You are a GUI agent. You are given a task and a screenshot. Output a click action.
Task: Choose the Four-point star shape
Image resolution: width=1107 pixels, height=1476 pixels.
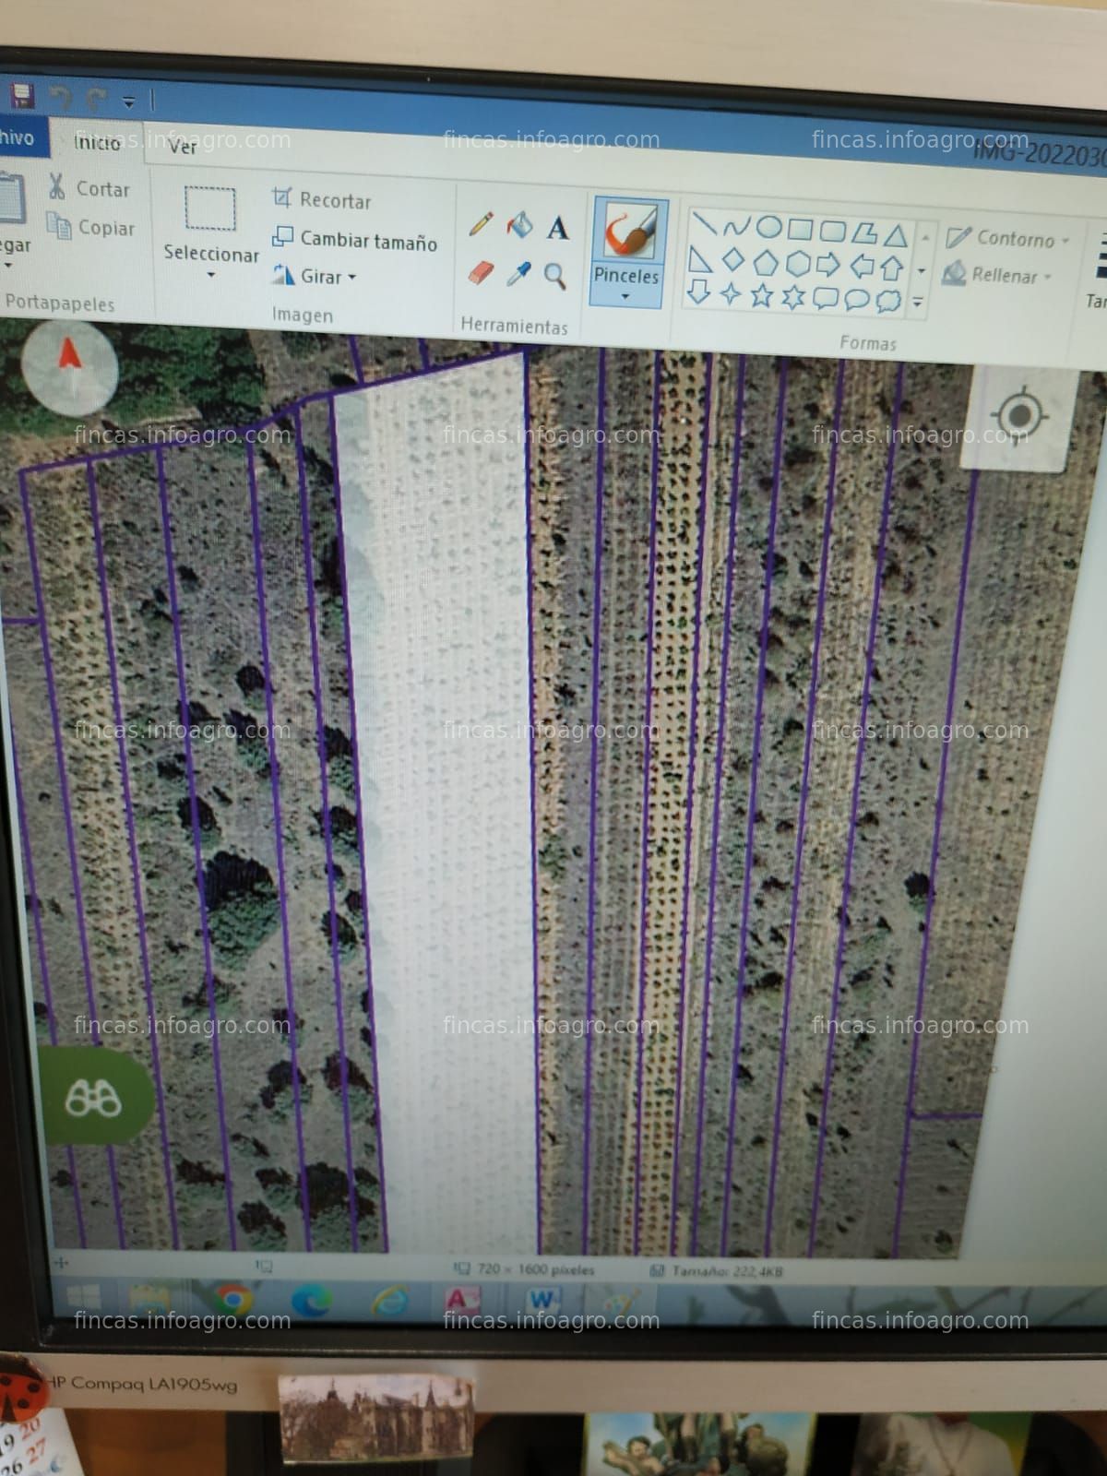coord(731,294)
